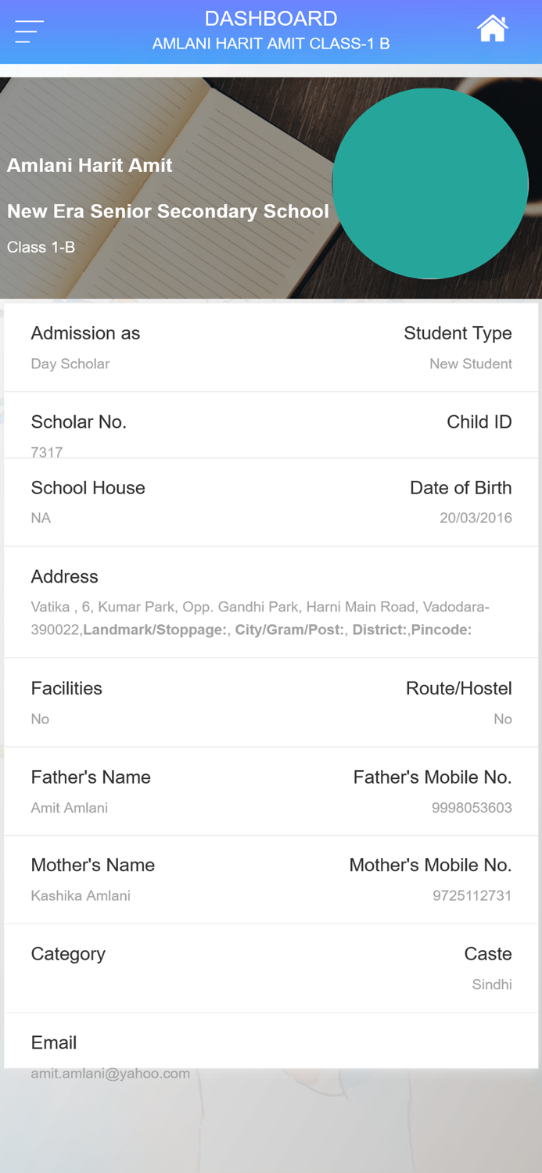The height and width of the screenshot is (1173, 542).
Task: Select the Route/Hostel value
Action: click(x=503, y=719)
